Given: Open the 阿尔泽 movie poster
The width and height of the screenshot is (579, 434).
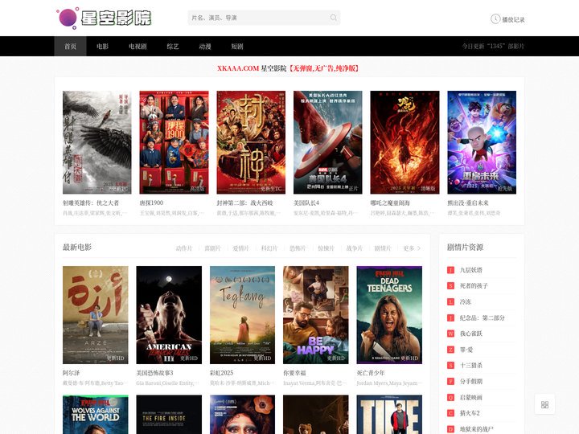Looking at the screenshot, I should 95,315.
